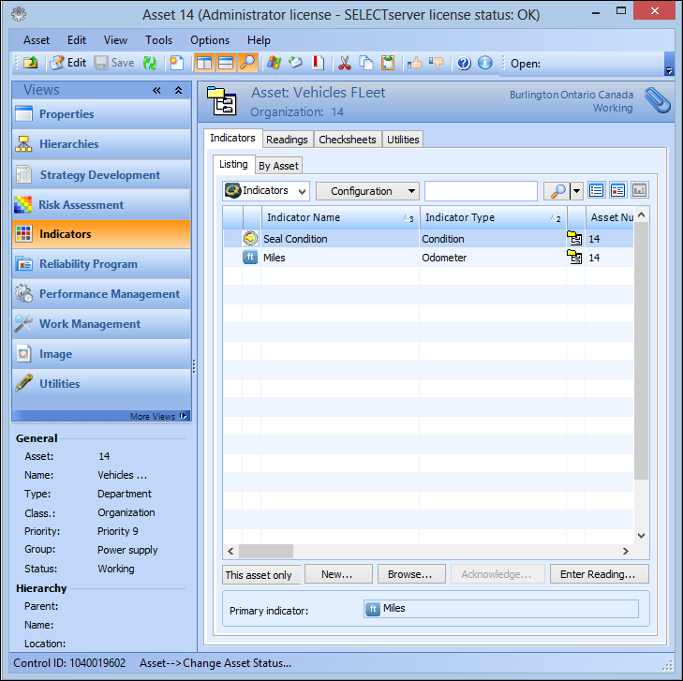Viewport: 683px width, 681px height.
Task: Click the thumbs up icon
Action: [x=414, y=63]
